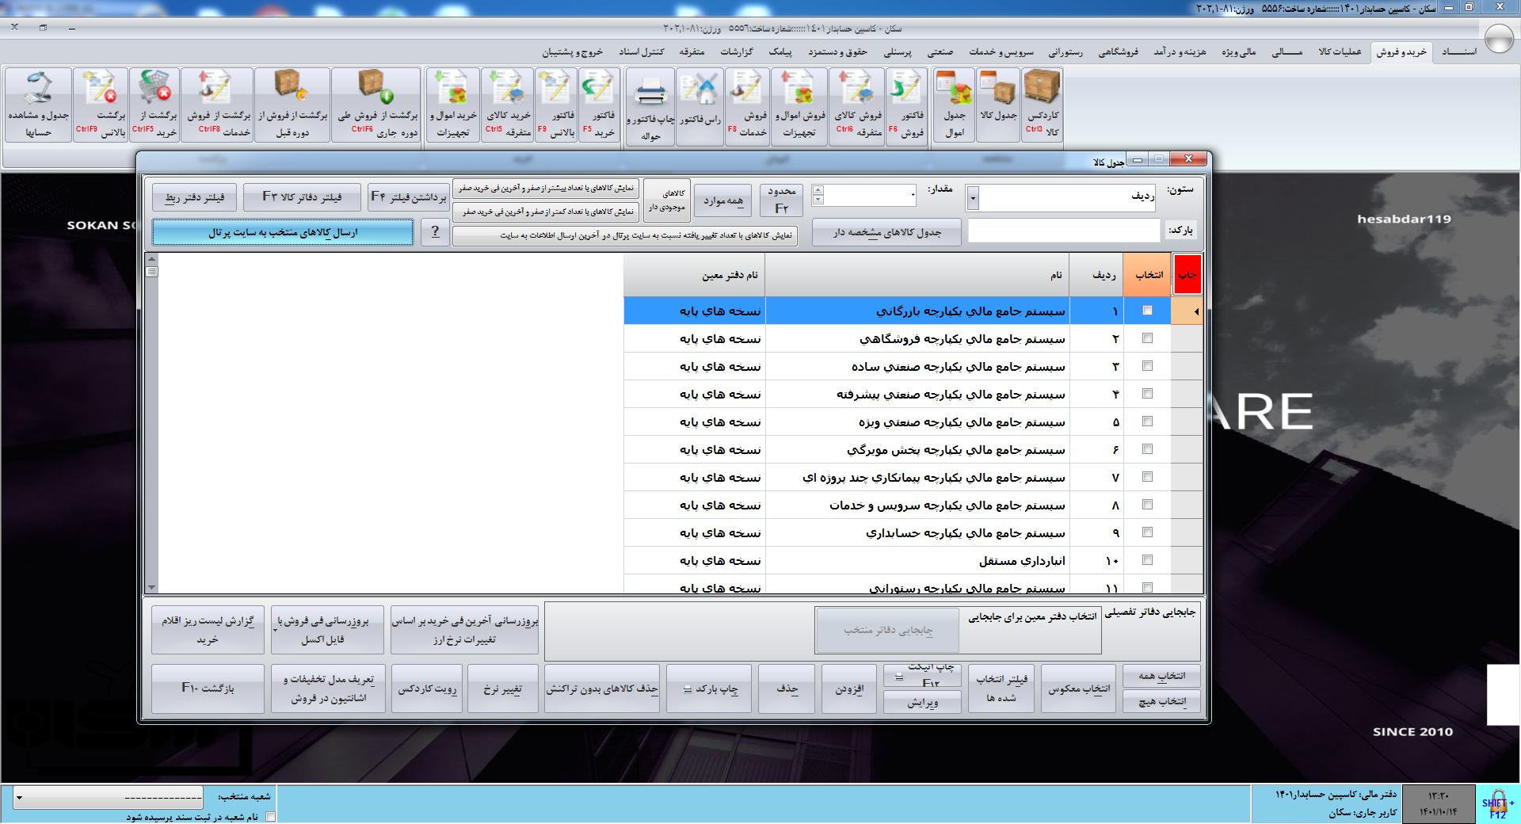Click the تغییر نرخ button

(x=503, y=689)
